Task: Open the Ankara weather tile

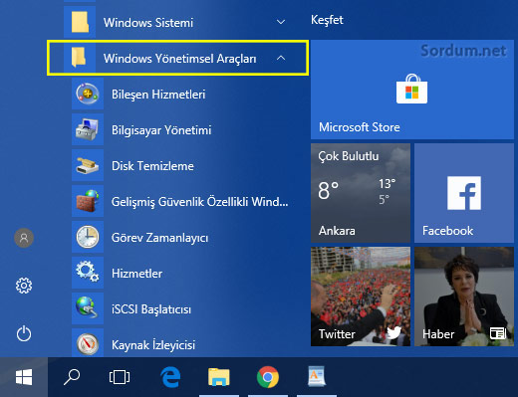Action: (x=361, y=193)
